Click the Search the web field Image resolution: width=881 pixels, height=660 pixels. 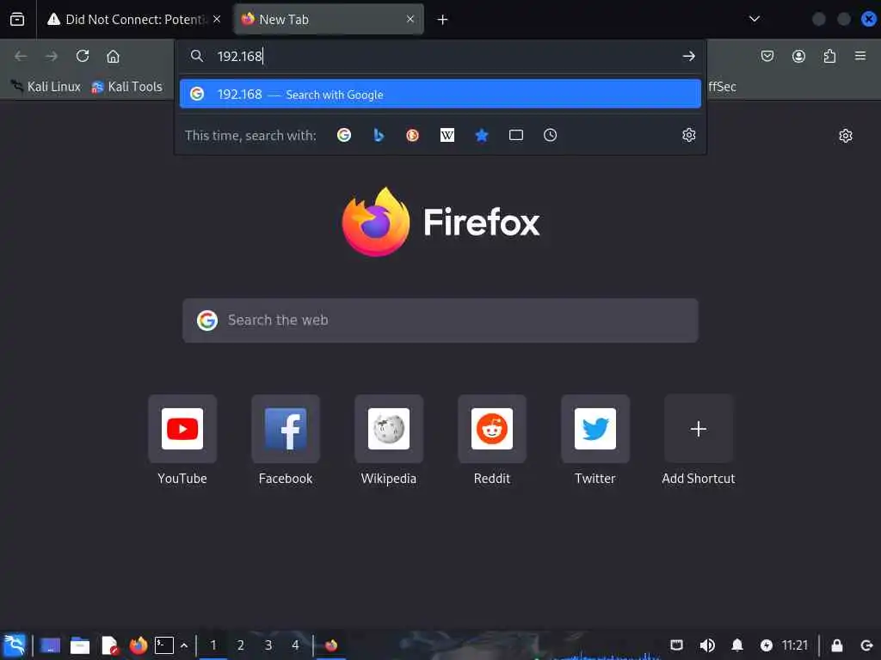[440, 321]
